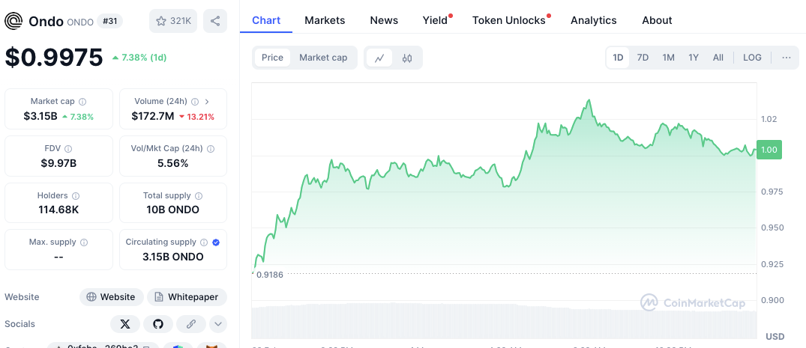Show Holders info icon

click(x=76, y=196)
